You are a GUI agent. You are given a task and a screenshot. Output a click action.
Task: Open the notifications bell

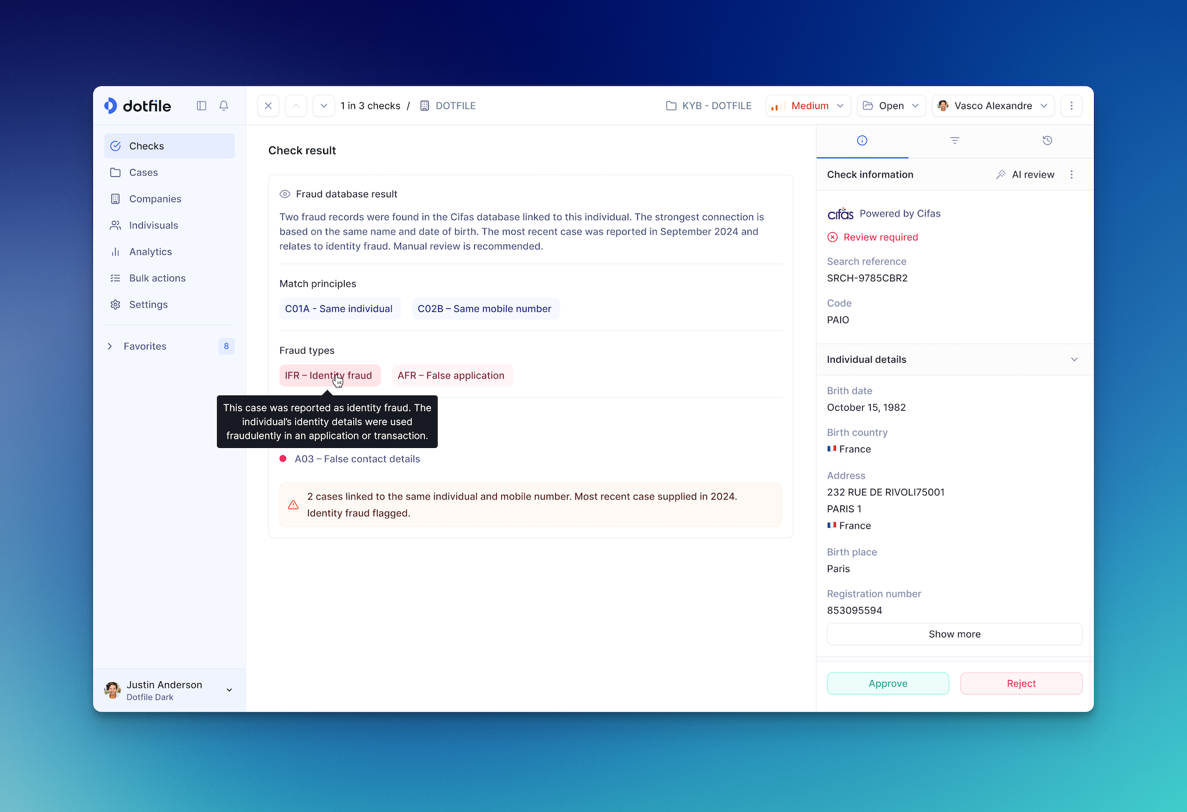click(224, 106)
